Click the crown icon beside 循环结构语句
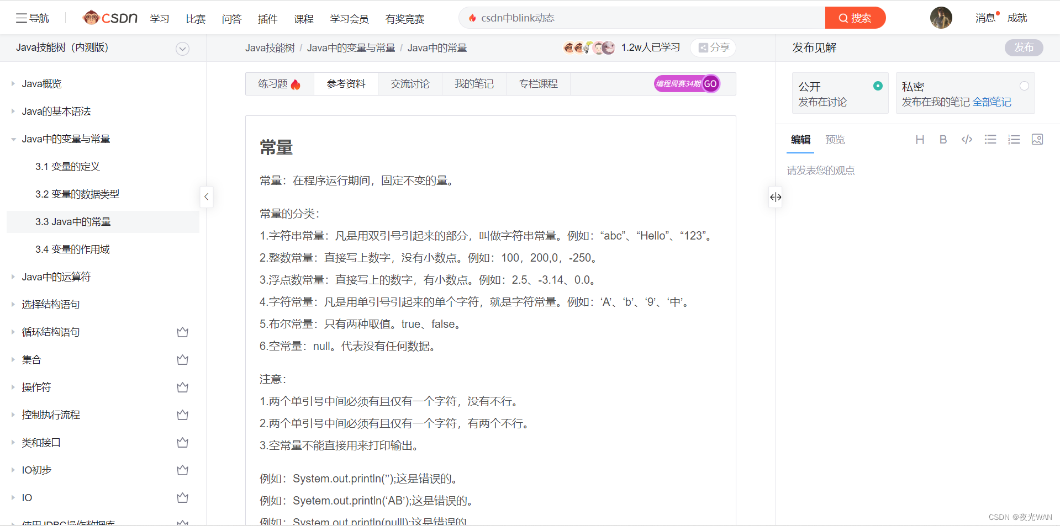 point(182,332)
